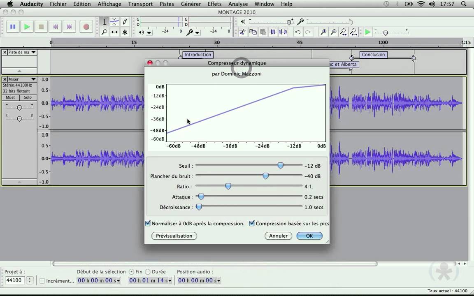The image size is (474, 296).
Task: Click the Fit Selection zoom icon
Action: click(x=344, y=32)
